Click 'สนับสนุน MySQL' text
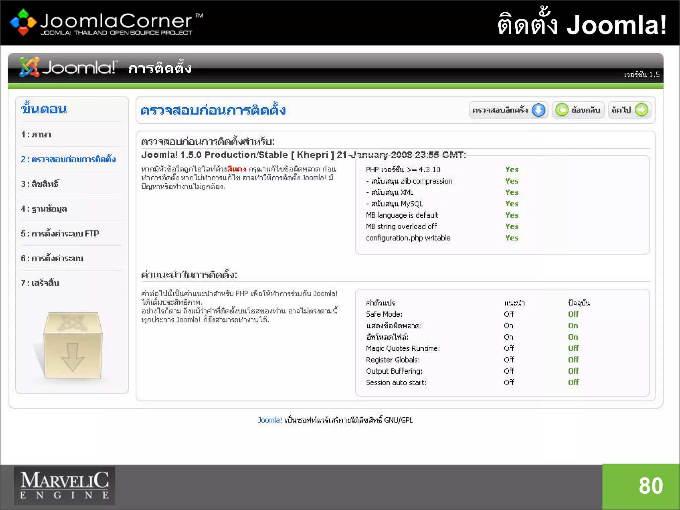Screen dimensions: 680x510 [397, 204]
